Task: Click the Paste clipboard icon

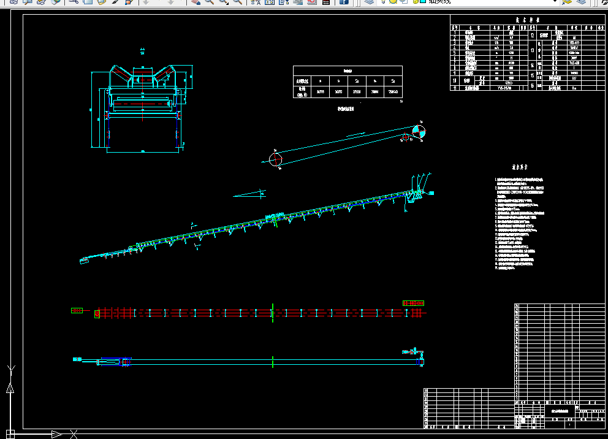Action: tap(102, 1)
